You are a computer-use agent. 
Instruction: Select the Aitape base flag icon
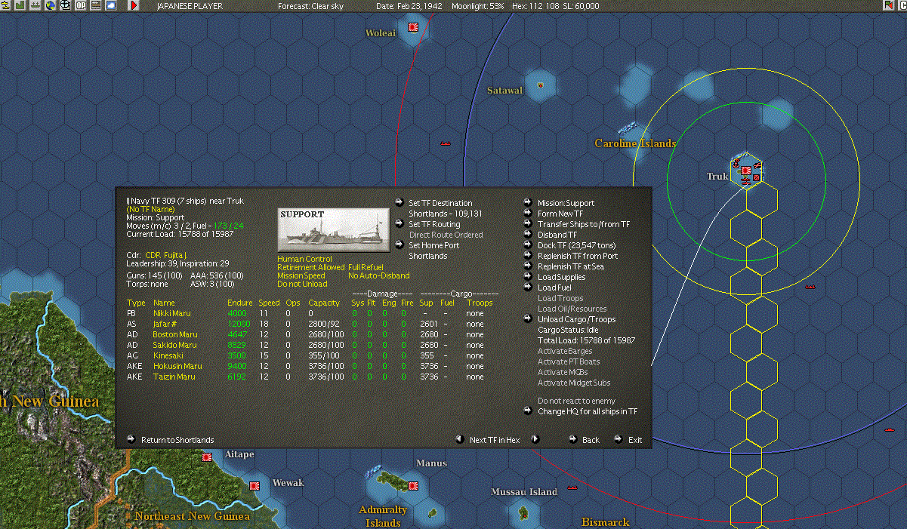[206, 457]
